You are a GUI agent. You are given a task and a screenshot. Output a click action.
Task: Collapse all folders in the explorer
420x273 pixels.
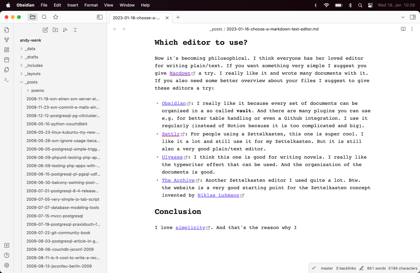coord(75,30)
